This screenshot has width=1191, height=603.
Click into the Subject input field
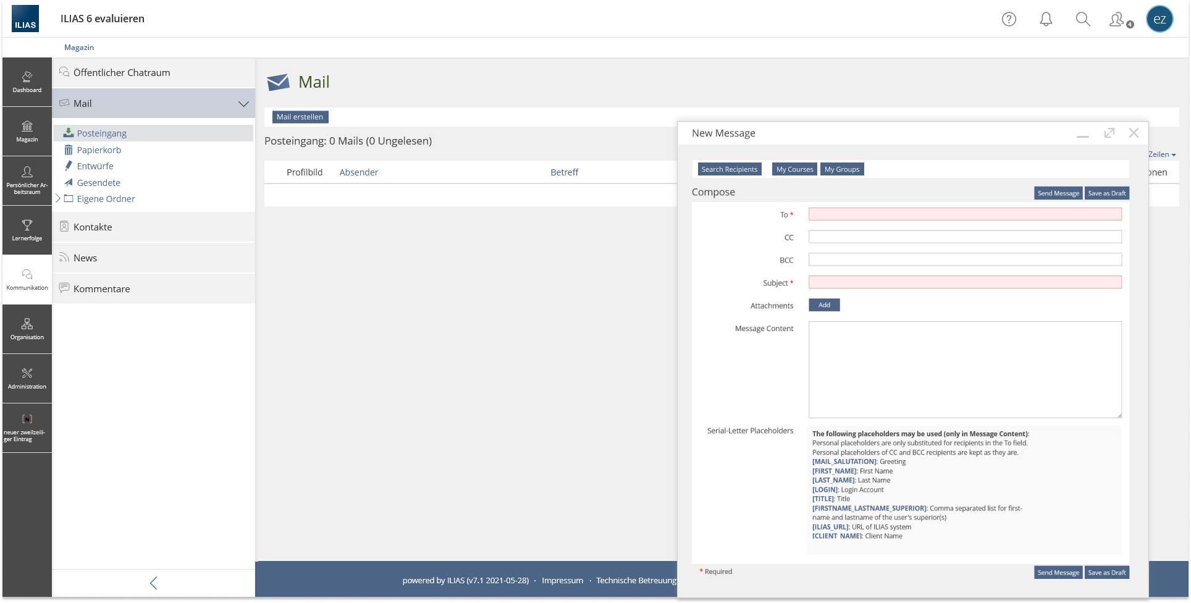click(x=964, y=282)
